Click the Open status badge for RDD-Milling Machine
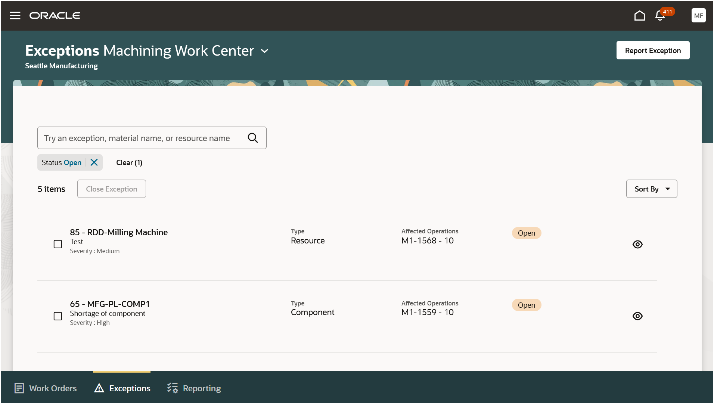Viewport: 714px width, 404px height. click(527, 233)
